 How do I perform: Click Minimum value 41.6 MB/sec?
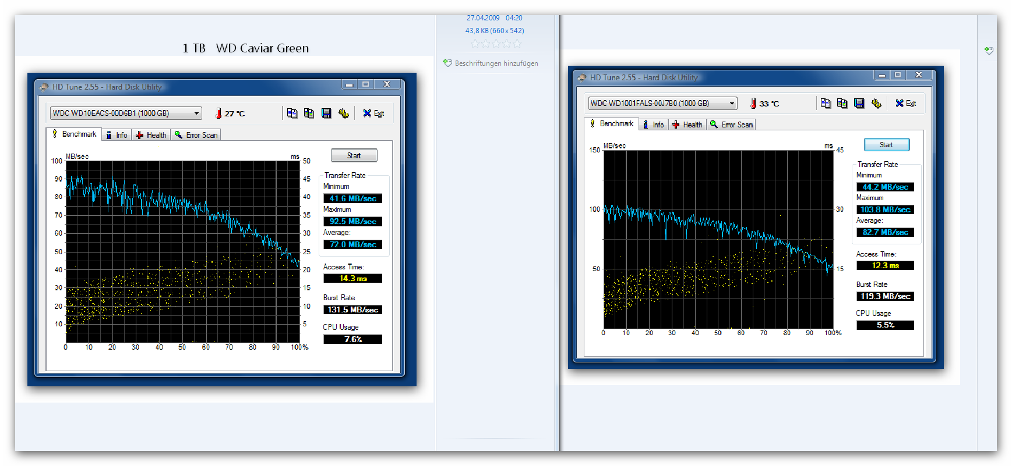pyautogui.click(x=353, y=198)
